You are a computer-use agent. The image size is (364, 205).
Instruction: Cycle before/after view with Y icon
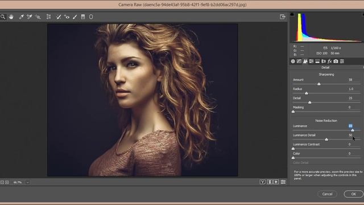point(263,182)
